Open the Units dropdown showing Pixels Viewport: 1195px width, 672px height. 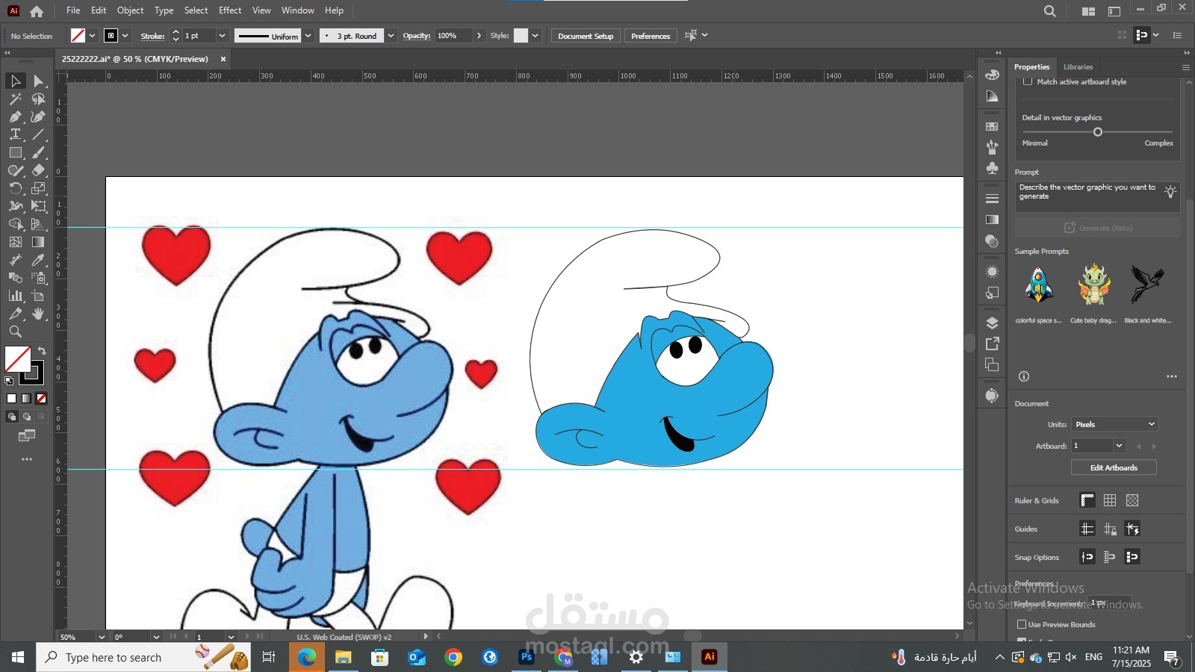[1114, 424]
